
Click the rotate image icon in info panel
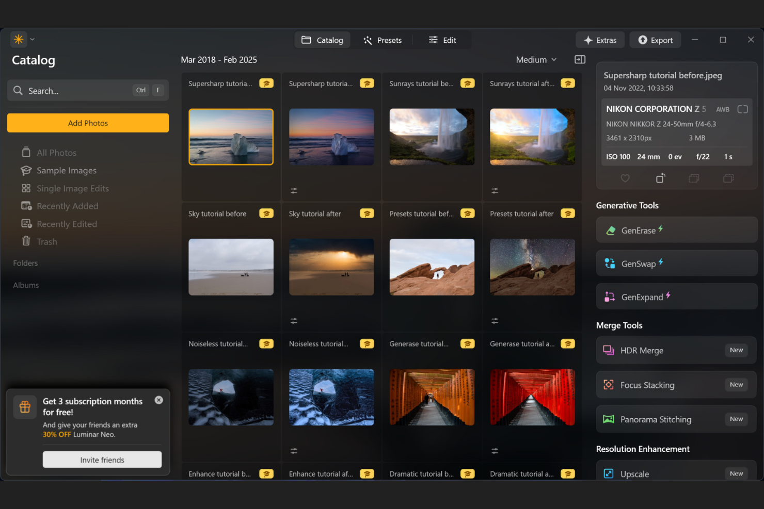[x=660, y=178]
